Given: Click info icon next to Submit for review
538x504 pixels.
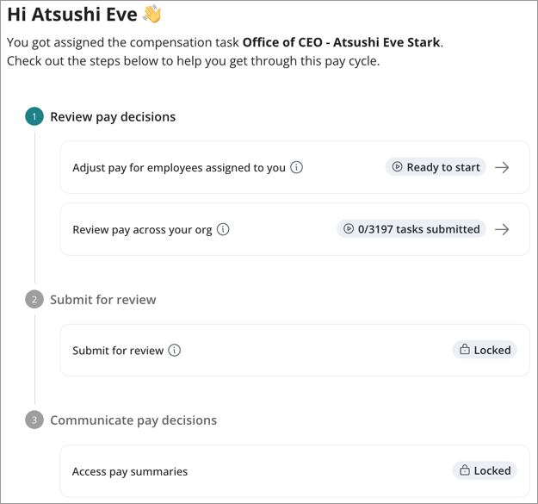Looking at the screenshot, I should click(175, 351).
